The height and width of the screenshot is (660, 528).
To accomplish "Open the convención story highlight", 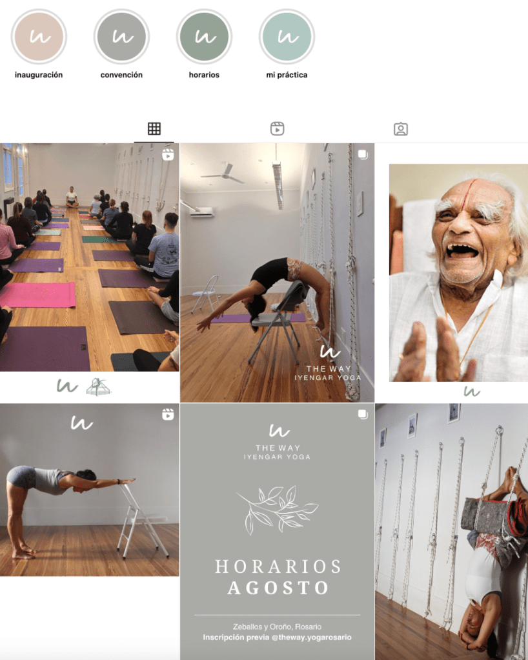I will [121, 37].
